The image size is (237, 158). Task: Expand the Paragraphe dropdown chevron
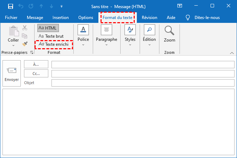click(107, 45)
